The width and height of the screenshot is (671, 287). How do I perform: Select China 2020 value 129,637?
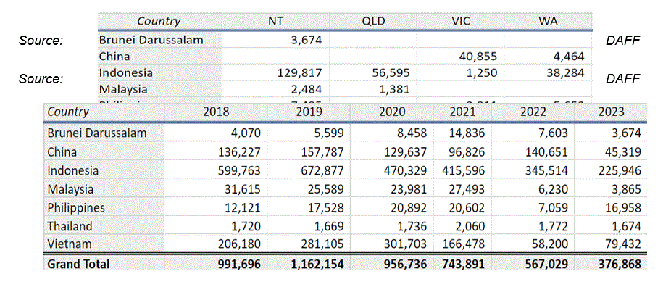point(406,152)
